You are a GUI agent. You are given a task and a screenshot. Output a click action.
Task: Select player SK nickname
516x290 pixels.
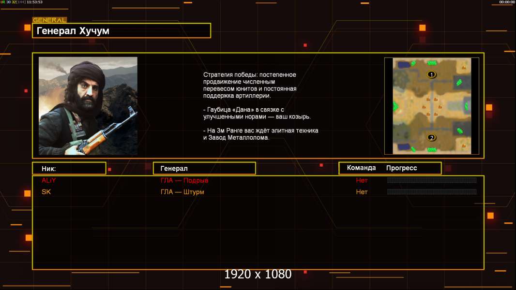pos(46,192)
